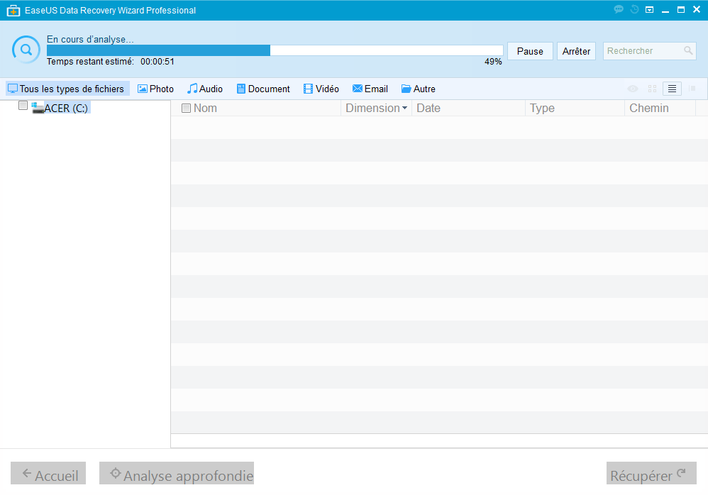Filter by Autre files
708x495 pixels.
coord(419,89)
